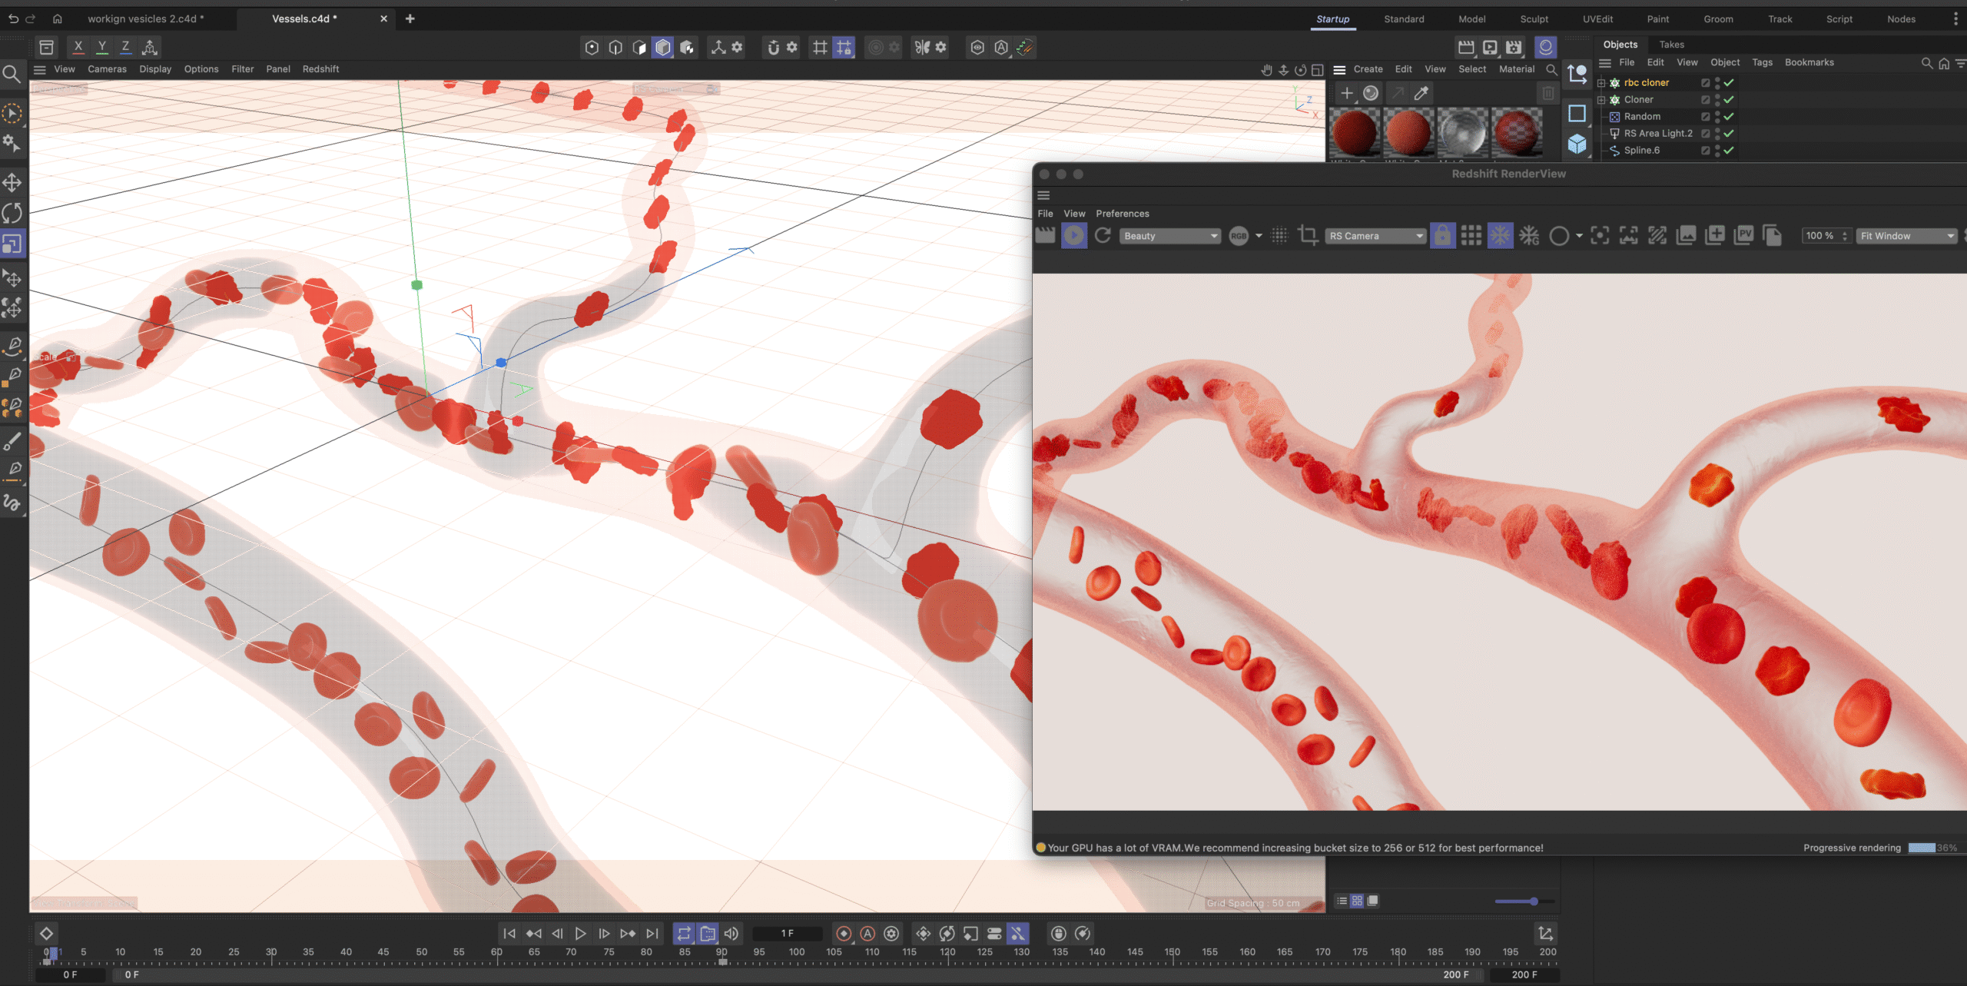The image size is (1967, 986).
Task: Switch to the Takes tab
Action: click(1671, 45)
